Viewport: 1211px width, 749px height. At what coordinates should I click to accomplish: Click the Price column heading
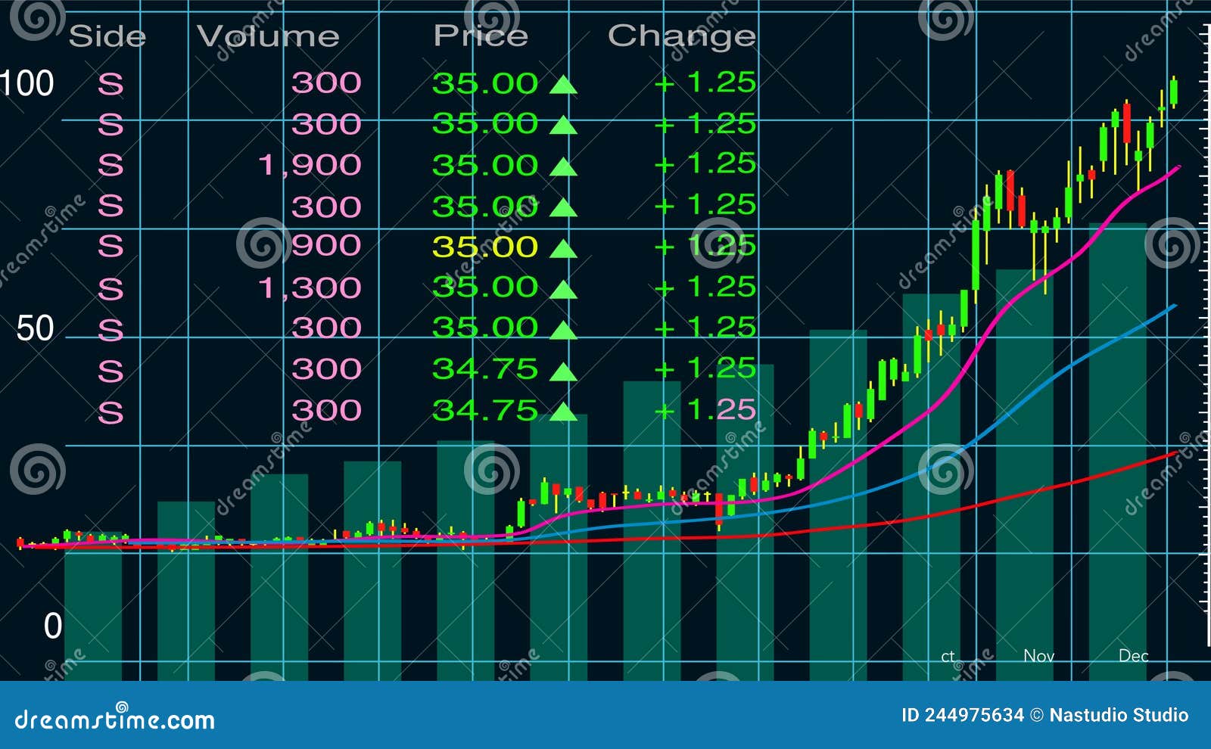point(481,34)
